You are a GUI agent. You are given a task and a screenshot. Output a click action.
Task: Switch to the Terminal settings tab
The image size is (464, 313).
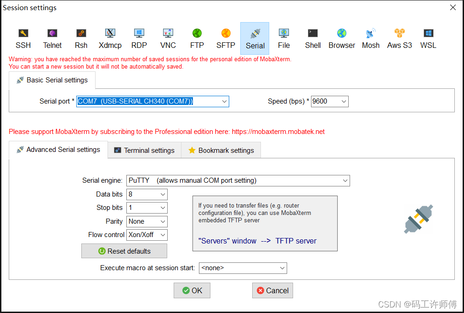(x=144, y=150)
